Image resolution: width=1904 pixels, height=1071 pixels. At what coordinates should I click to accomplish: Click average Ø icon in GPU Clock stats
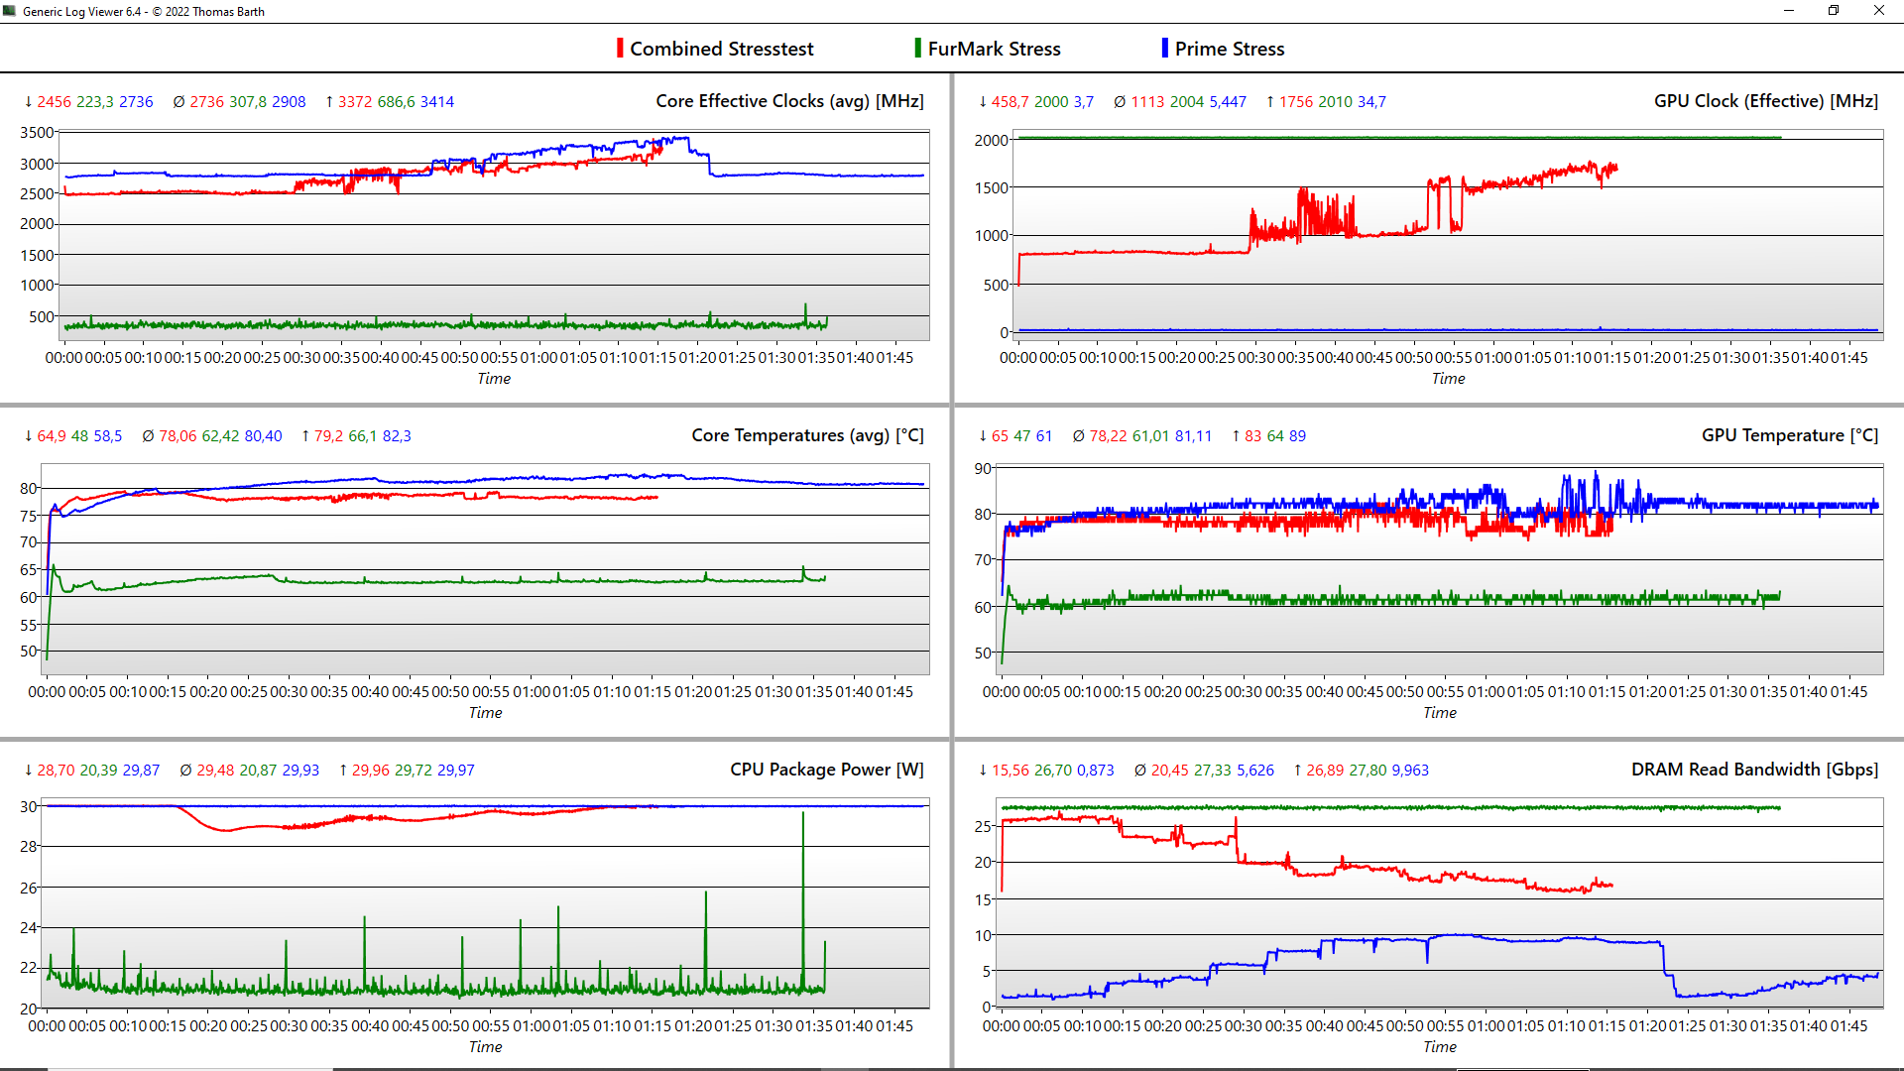pos(1120,102)
